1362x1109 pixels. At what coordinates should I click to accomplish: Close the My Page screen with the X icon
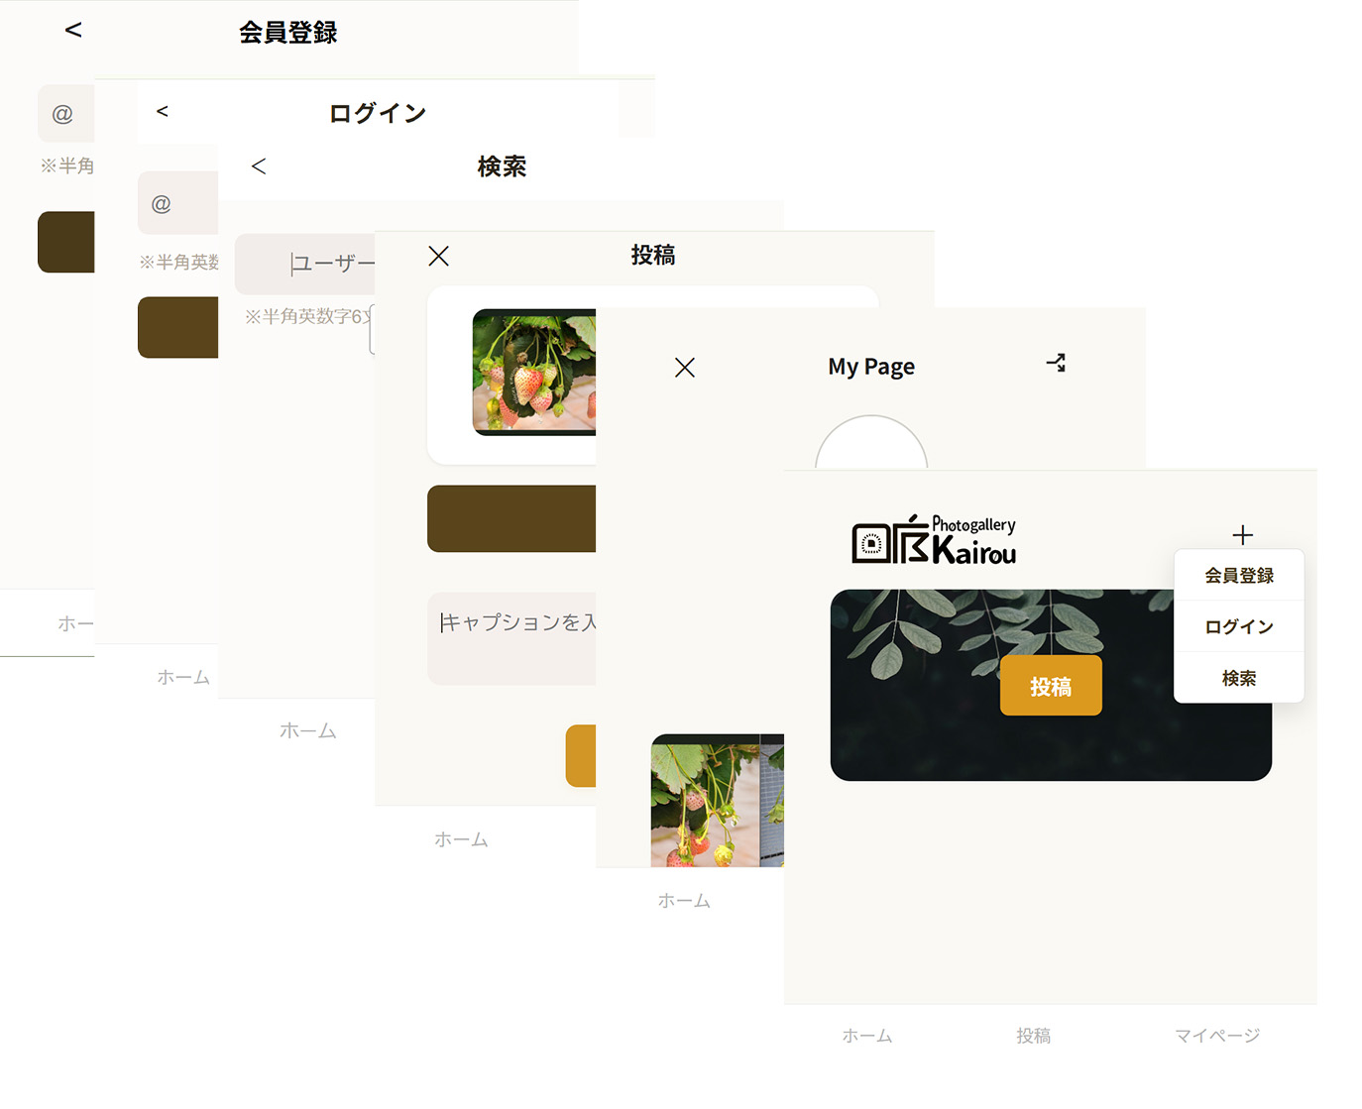tap(685, 367)
